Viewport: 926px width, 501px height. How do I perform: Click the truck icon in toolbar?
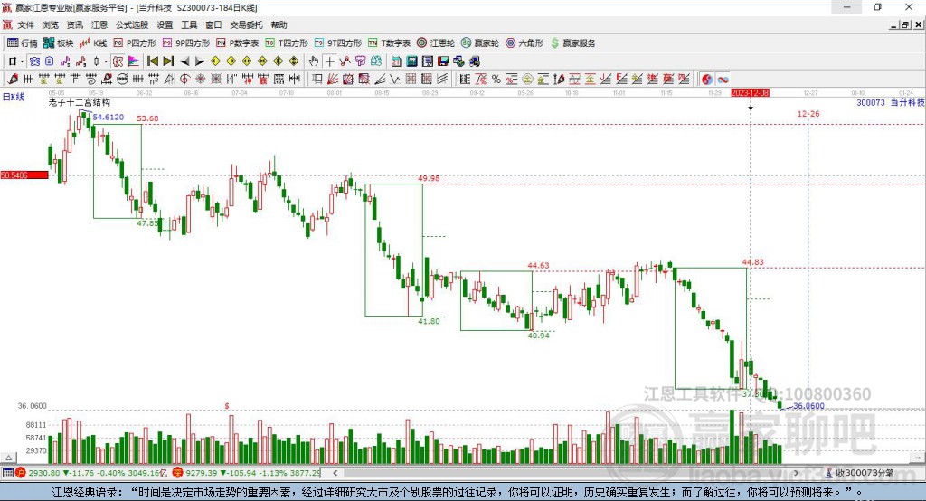click(x=475, y=61)
